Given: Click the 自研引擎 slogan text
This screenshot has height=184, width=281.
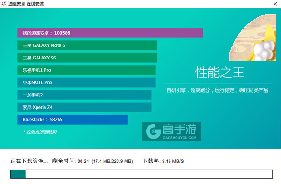Looking at the screenshot, I should [217, 90].
